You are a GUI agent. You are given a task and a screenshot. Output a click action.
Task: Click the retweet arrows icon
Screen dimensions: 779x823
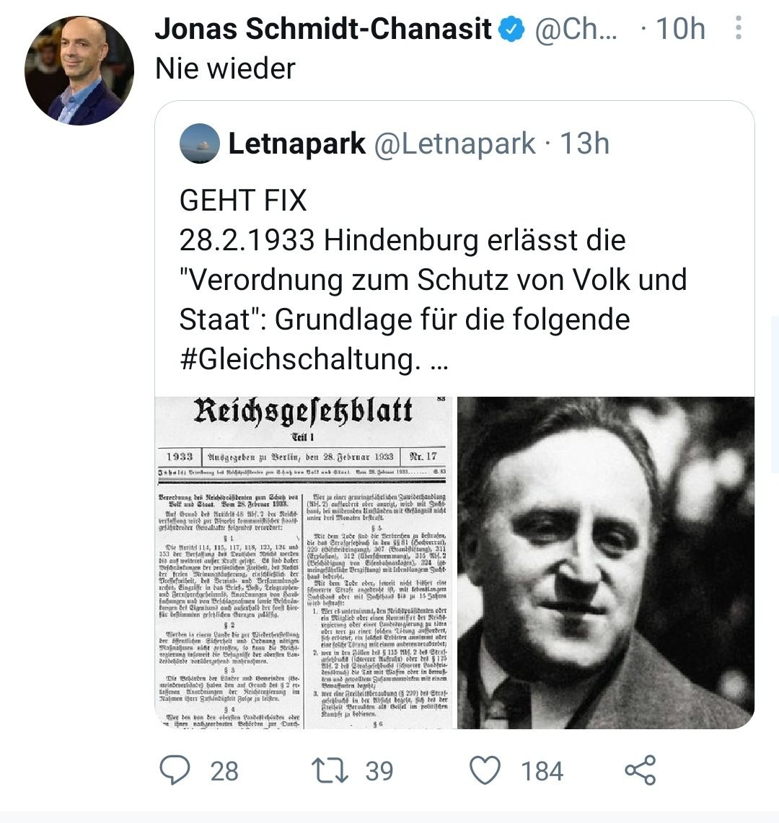(329, 770)
